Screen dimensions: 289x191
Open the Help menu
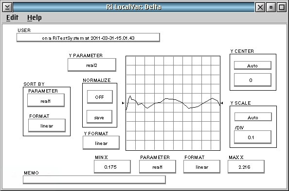point(34,17)
